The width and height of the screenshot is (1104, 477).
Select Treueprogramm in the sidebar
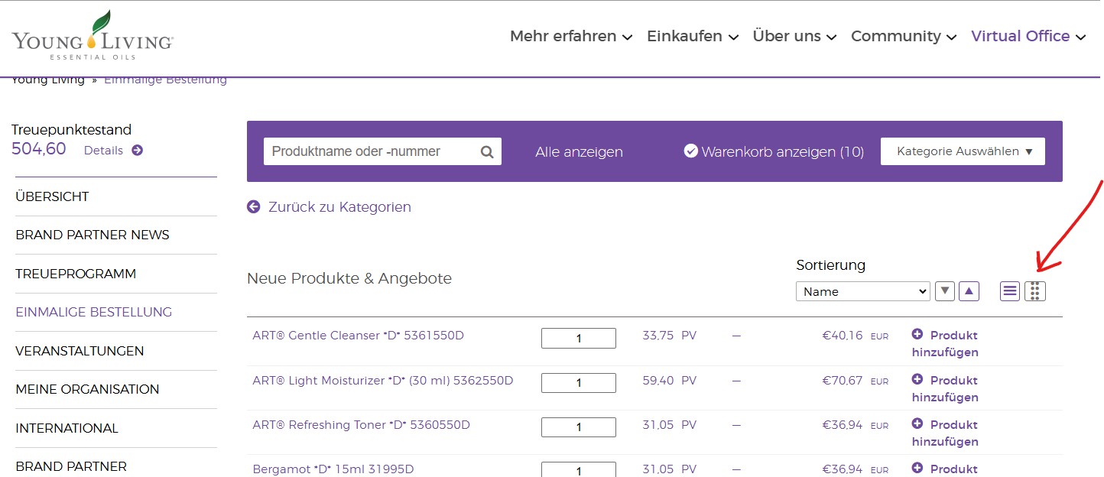76,274
